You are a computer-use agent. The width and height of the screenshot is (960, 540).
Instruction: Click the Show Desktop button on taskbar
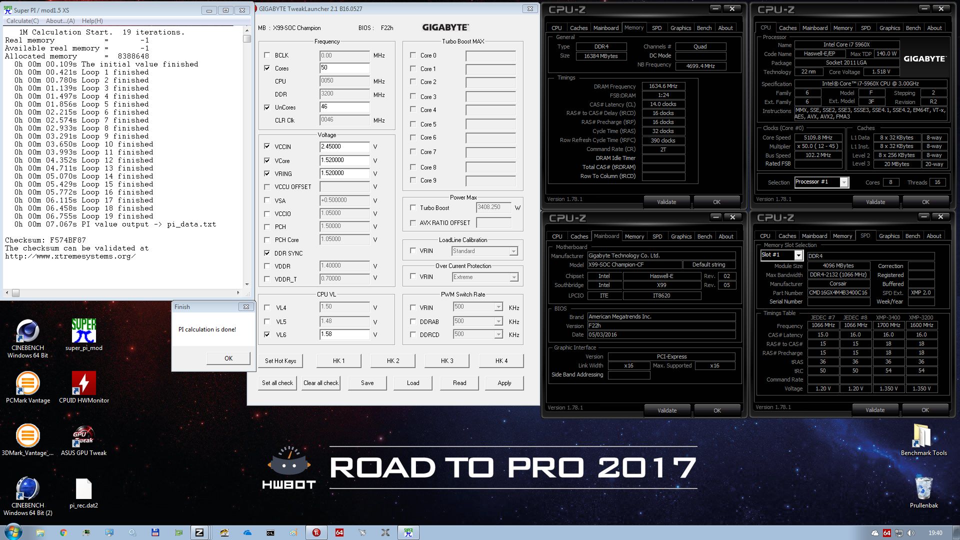click(x=956, y=532)
